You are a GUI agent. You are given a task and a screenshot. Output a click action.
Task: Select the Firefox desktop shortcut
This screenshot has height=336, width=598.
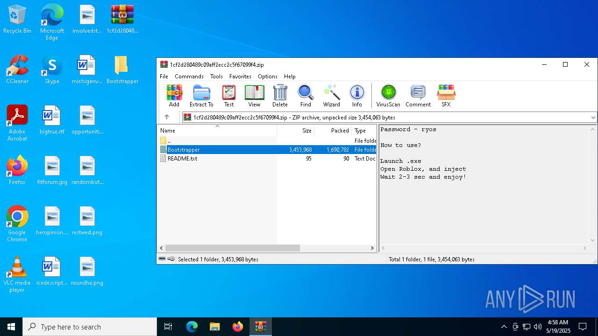pyautogui.click(x=17, y=170)
